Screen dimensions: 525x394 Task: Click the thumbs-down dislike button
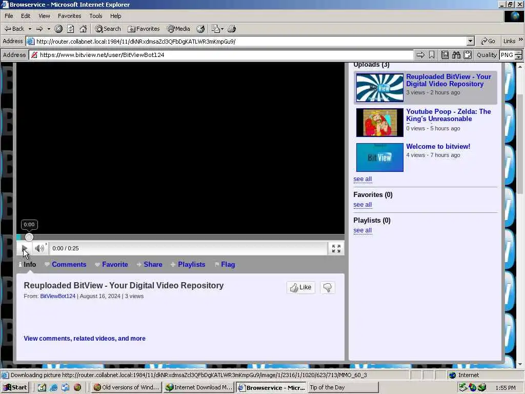328,287
